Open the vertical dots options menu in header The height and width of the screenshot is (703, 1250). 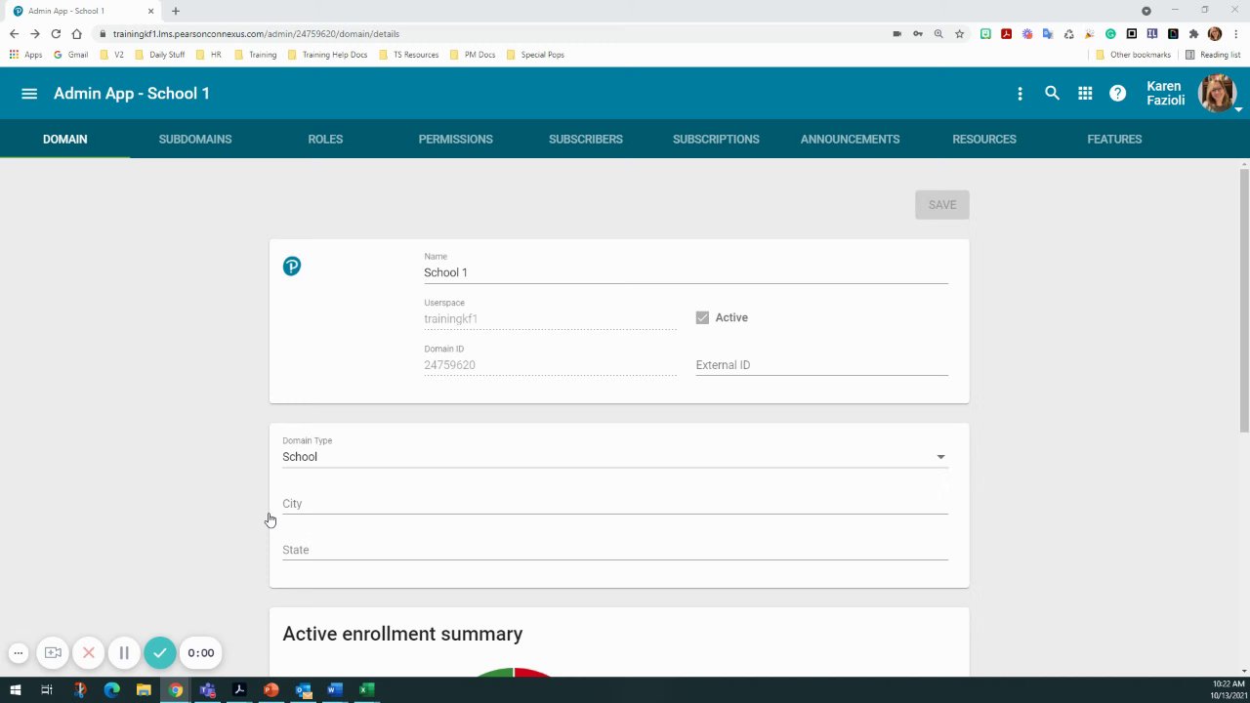coord(1020,94)
